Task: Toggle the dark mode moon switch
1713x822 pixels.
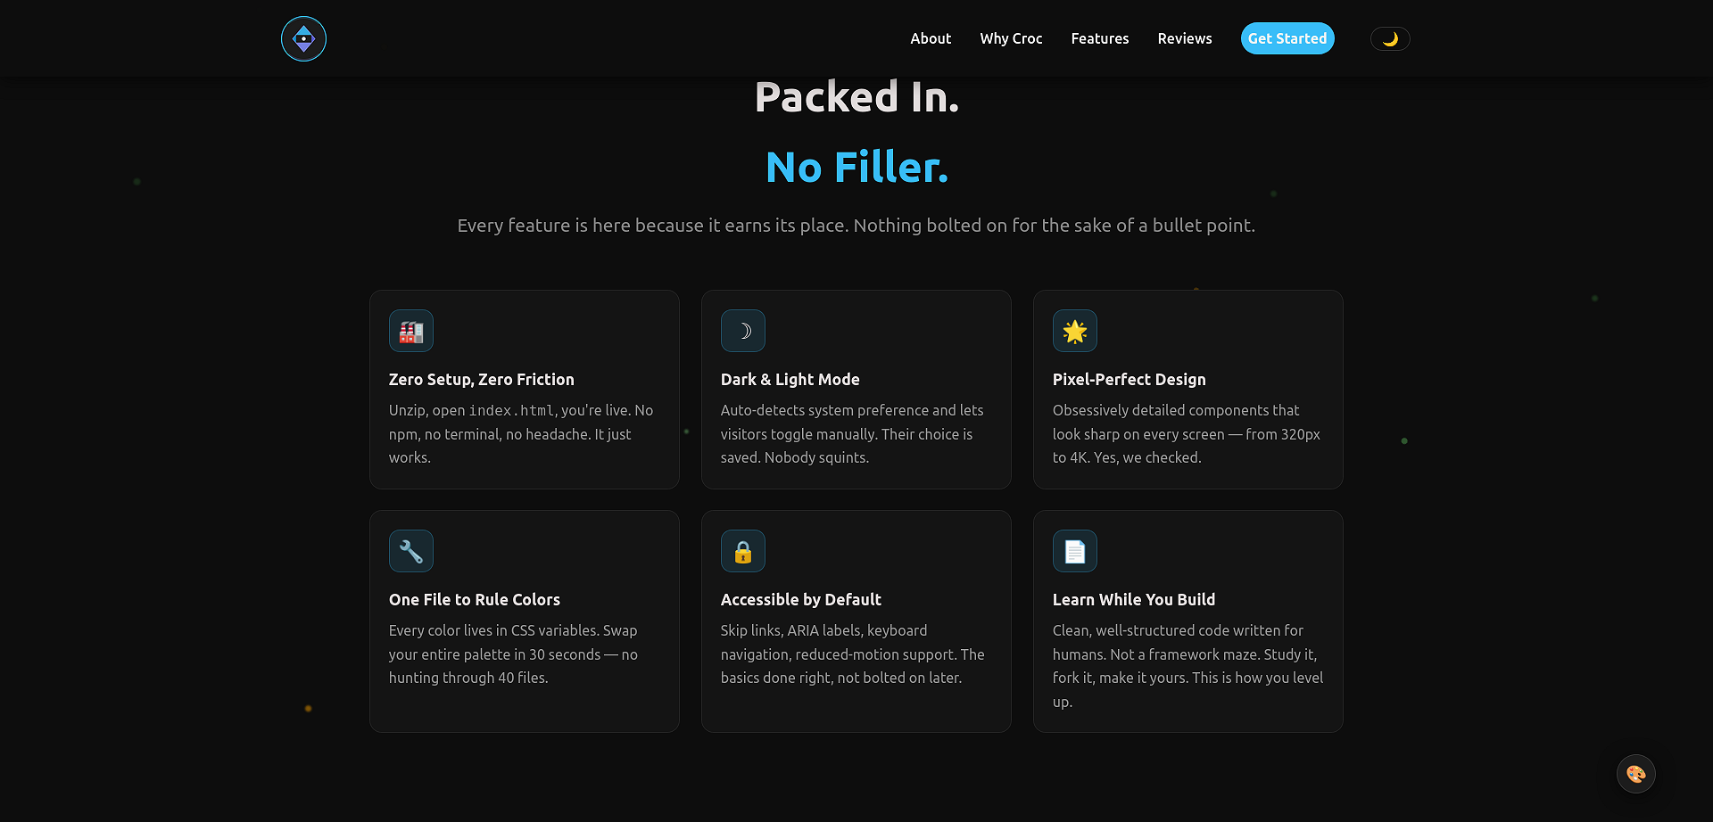Action: click(x=1390, y=38)
